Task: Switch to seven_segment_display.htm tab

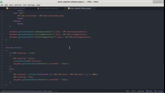Action: coord(48,8)
